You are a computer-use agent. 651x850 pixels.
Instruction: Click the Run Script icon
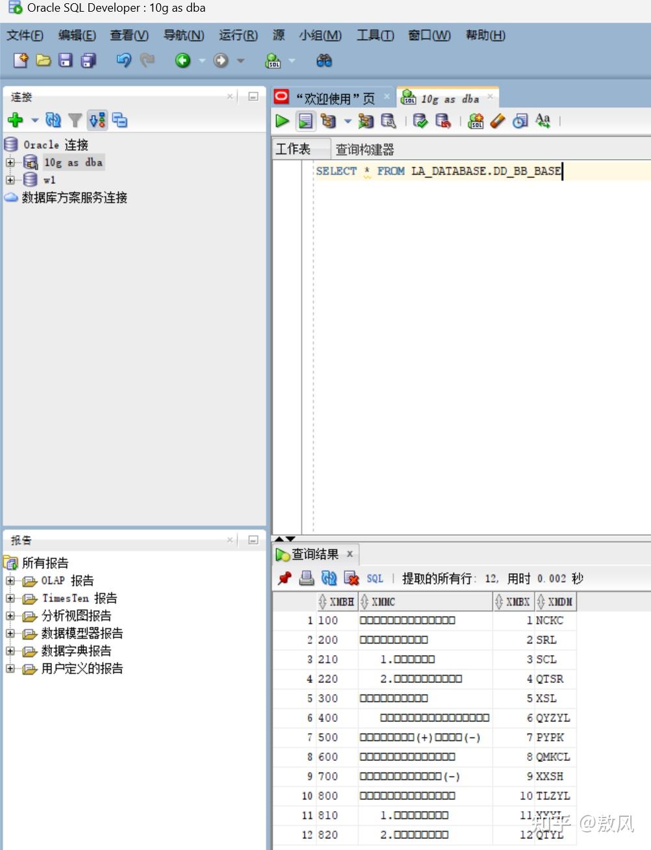coord(305,121)
